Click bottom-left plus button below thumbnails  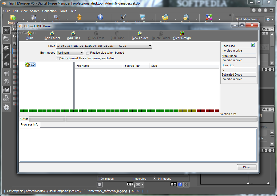[100, 185]
